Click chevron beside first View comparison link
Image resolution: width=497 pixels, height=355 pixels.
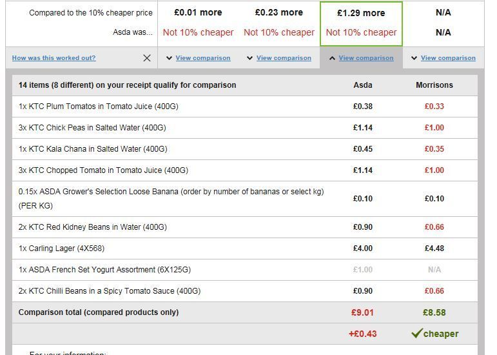click(170, 58)
